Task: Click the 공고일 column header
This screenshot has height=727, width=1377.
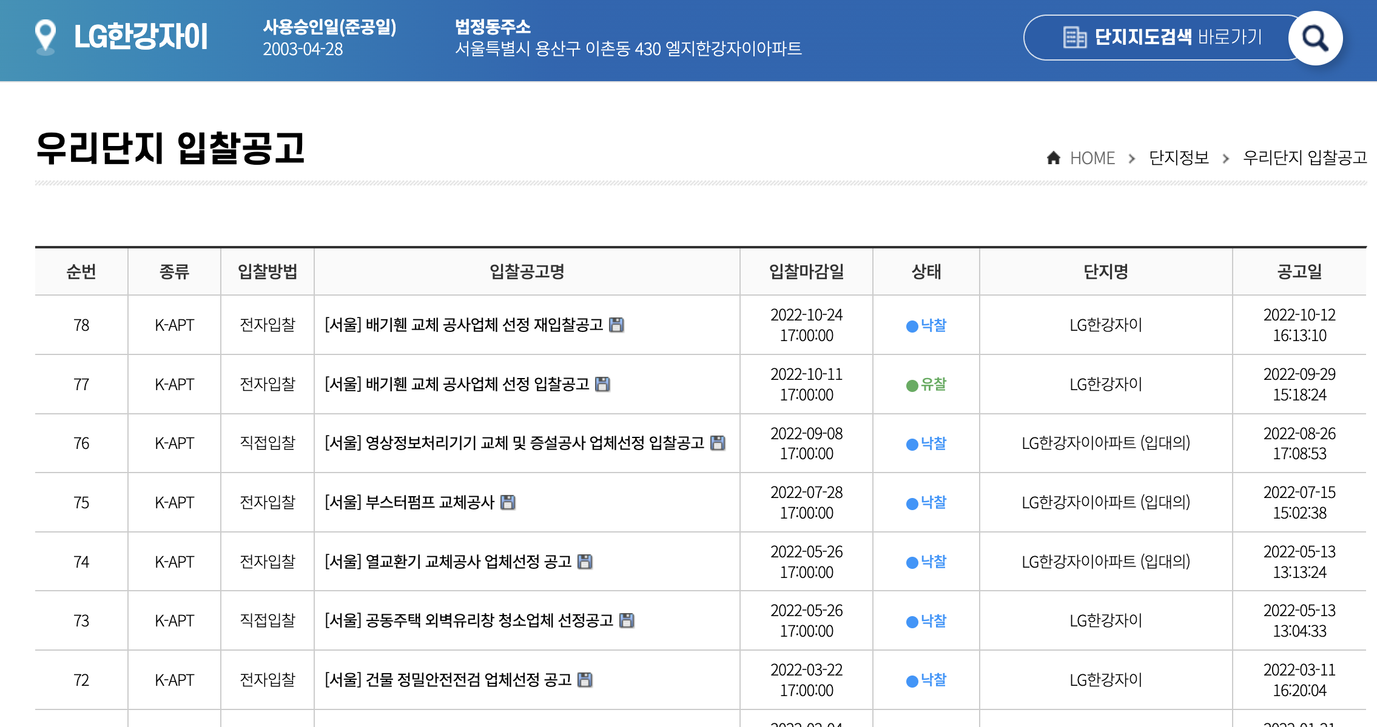Action: pos(1299,271)
